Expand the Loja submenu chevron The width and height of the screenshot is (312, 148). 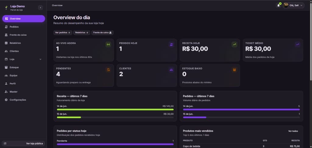pyautogui.click(x=41, y=59)
